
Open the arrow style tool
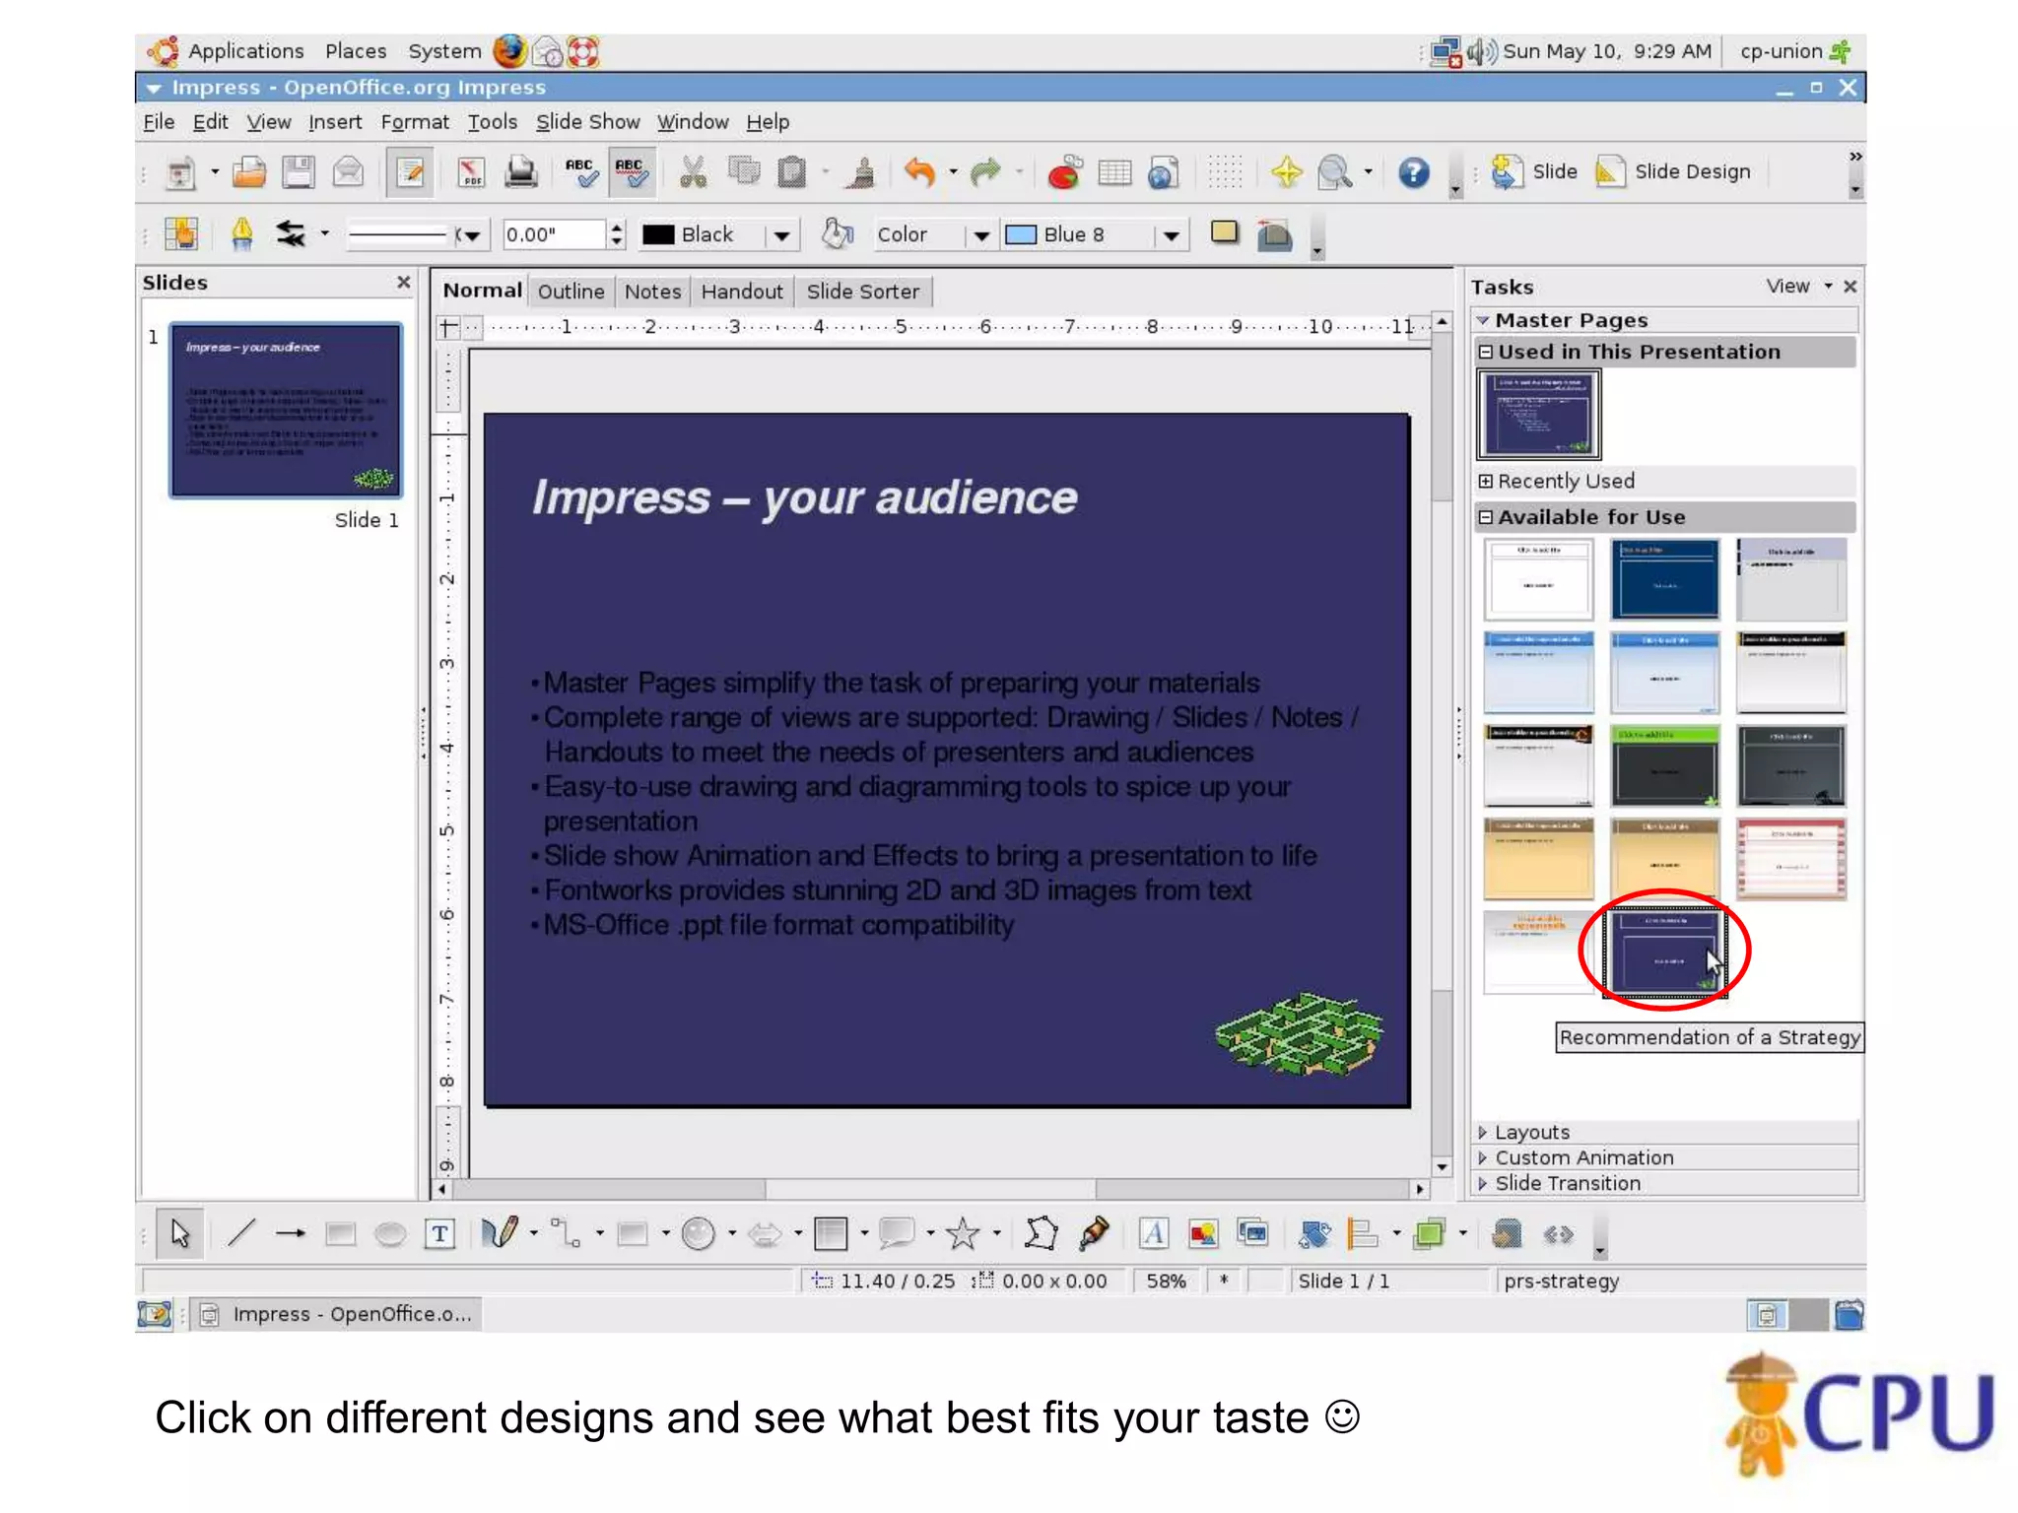pos(291,233)
